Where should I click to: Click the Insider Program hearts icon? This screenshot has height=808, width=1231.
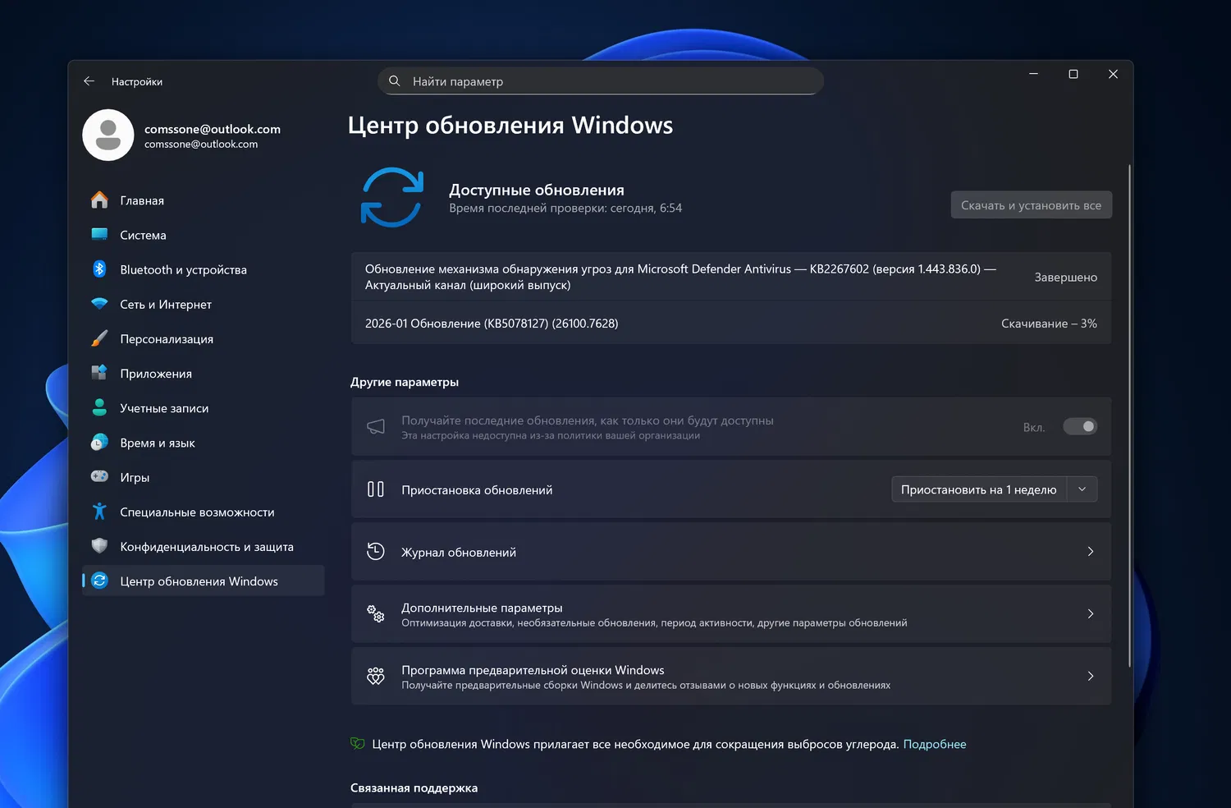(376, 677)
